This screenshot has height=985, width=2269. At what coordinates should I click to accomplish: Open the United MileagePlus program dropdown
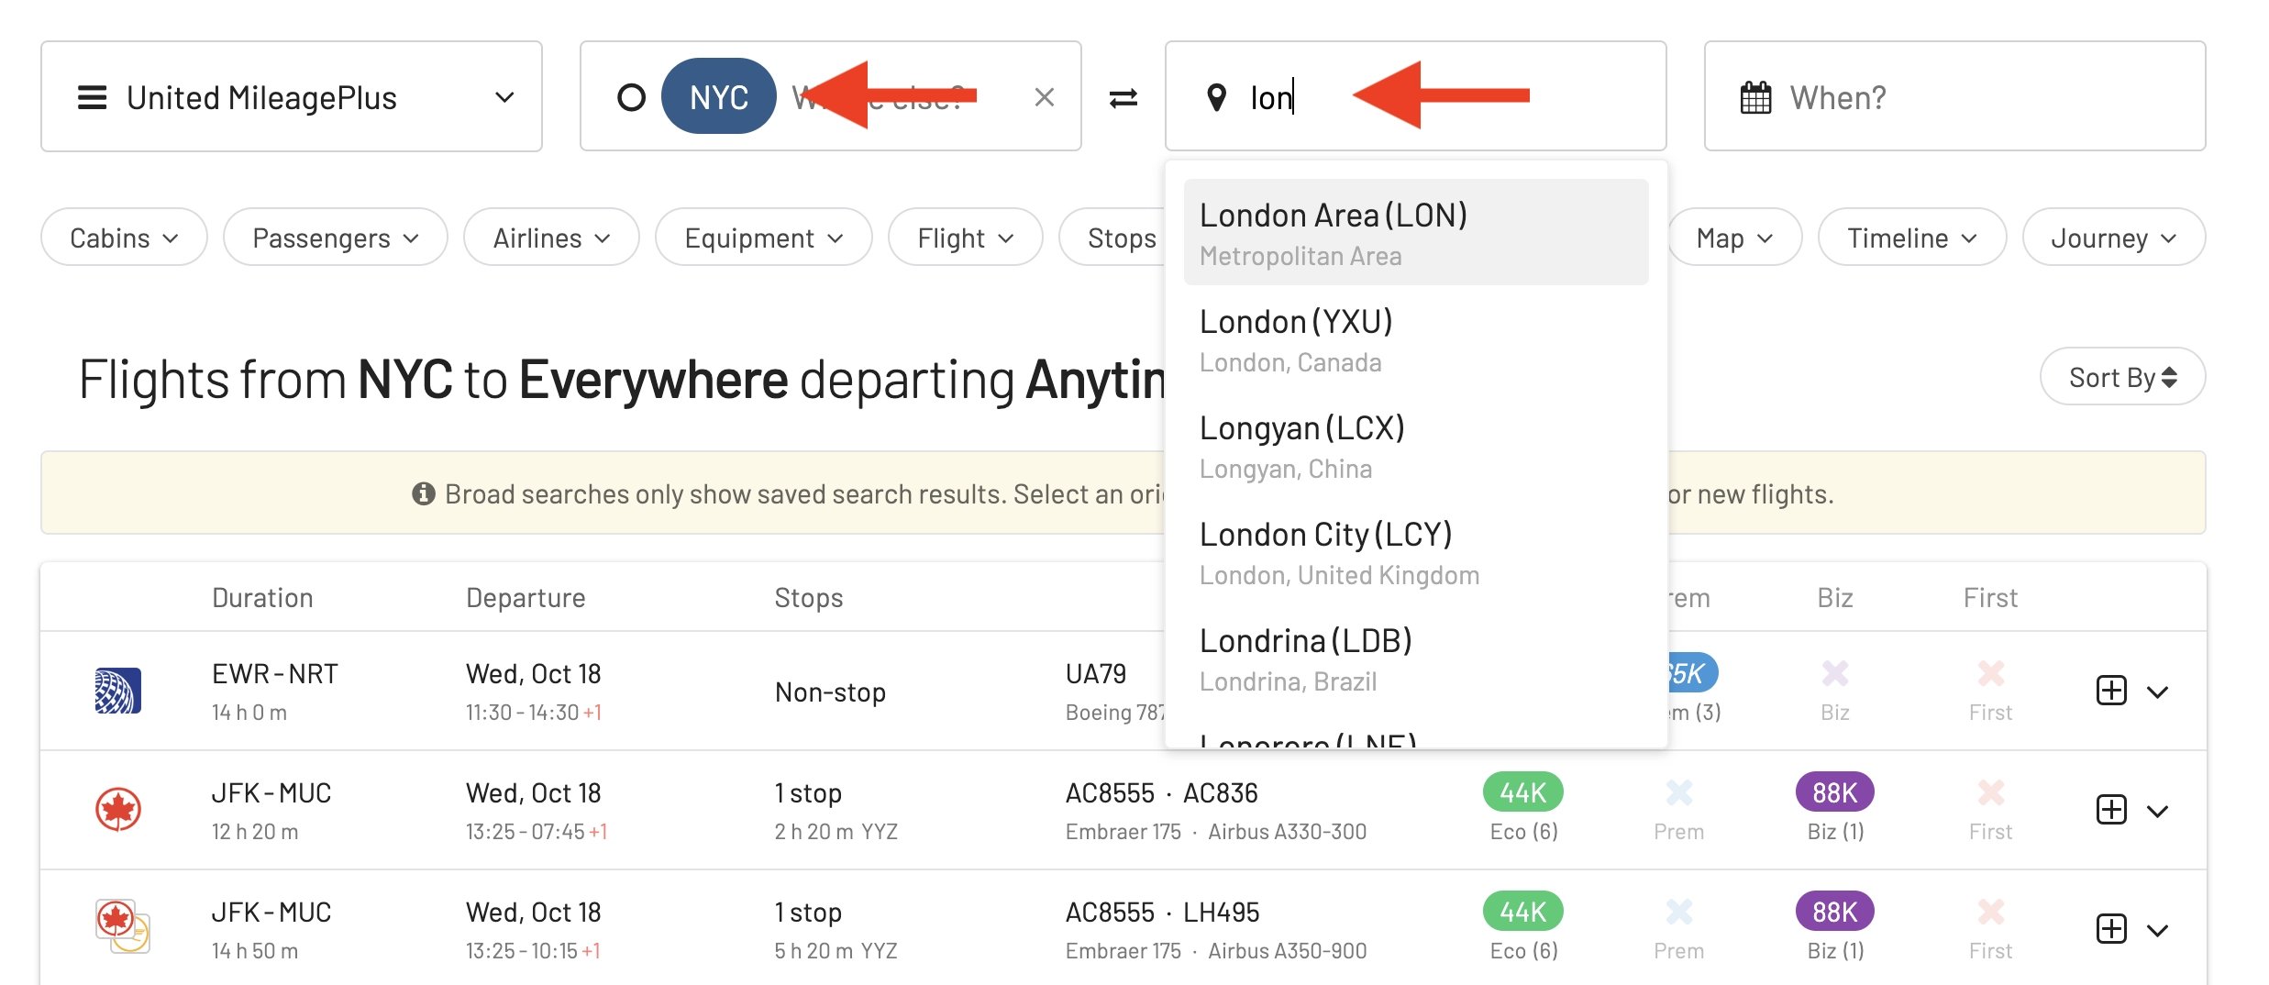click(292, 96)
